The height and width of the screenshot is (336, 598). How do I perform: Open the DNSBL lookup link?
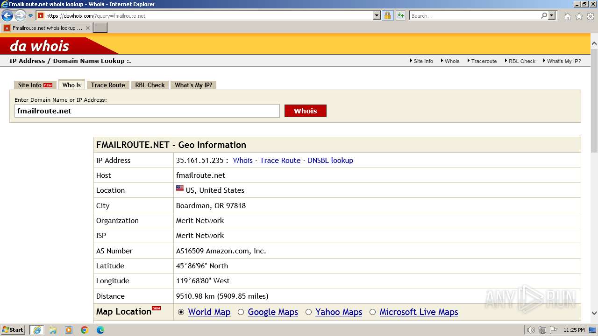[330, 160]
